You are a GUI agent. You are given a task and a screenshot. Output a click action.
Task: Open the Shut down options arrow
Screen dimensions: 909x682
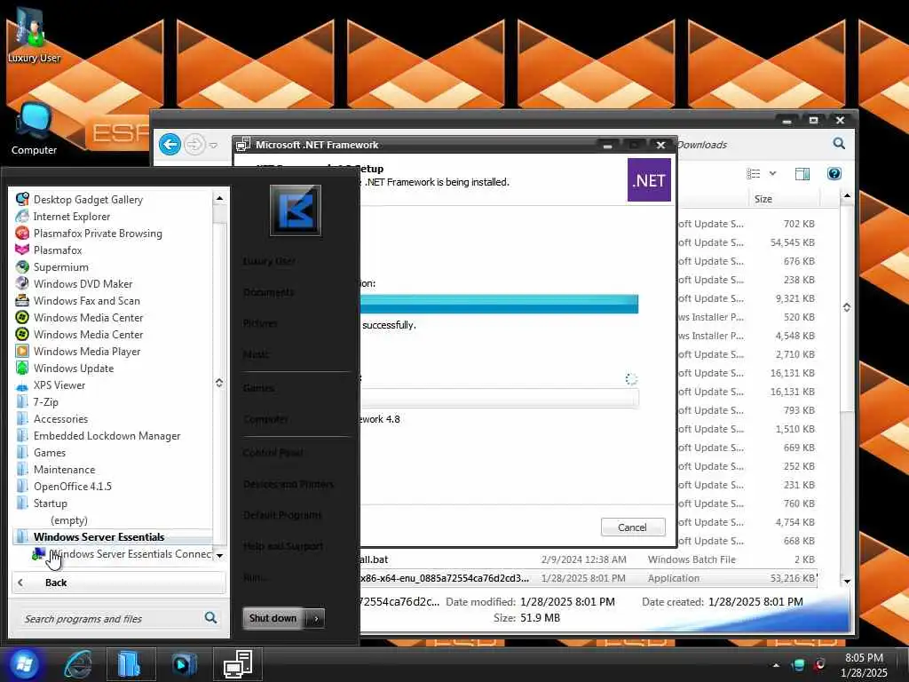point(316,619)
